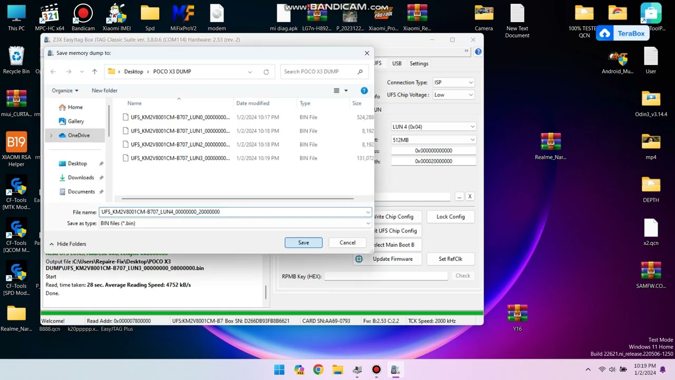Image resolution: width=675 pixels, height=380 pixels.
Task: Expand the OneDrive tree node
Action: pyautogui.click(x=51, y=136)
